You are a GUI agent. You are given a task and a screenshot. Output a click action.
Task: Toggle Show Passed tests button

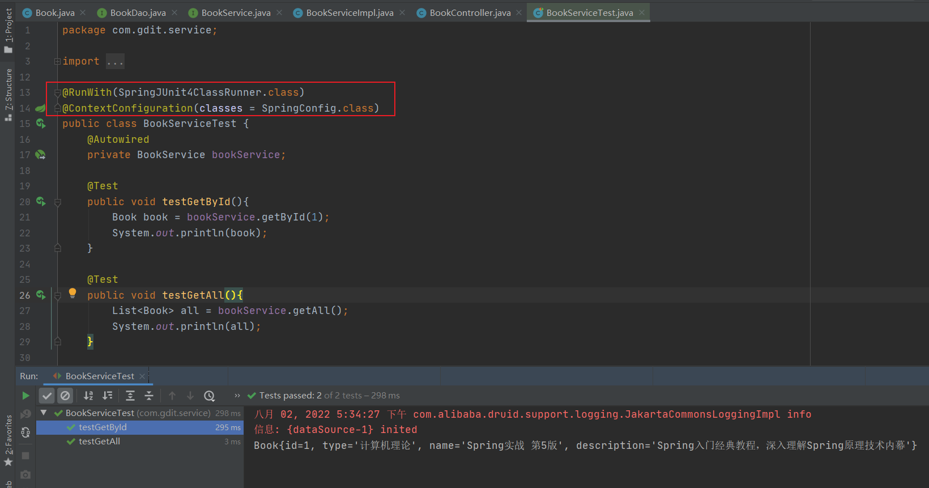[x=47, y=396]
